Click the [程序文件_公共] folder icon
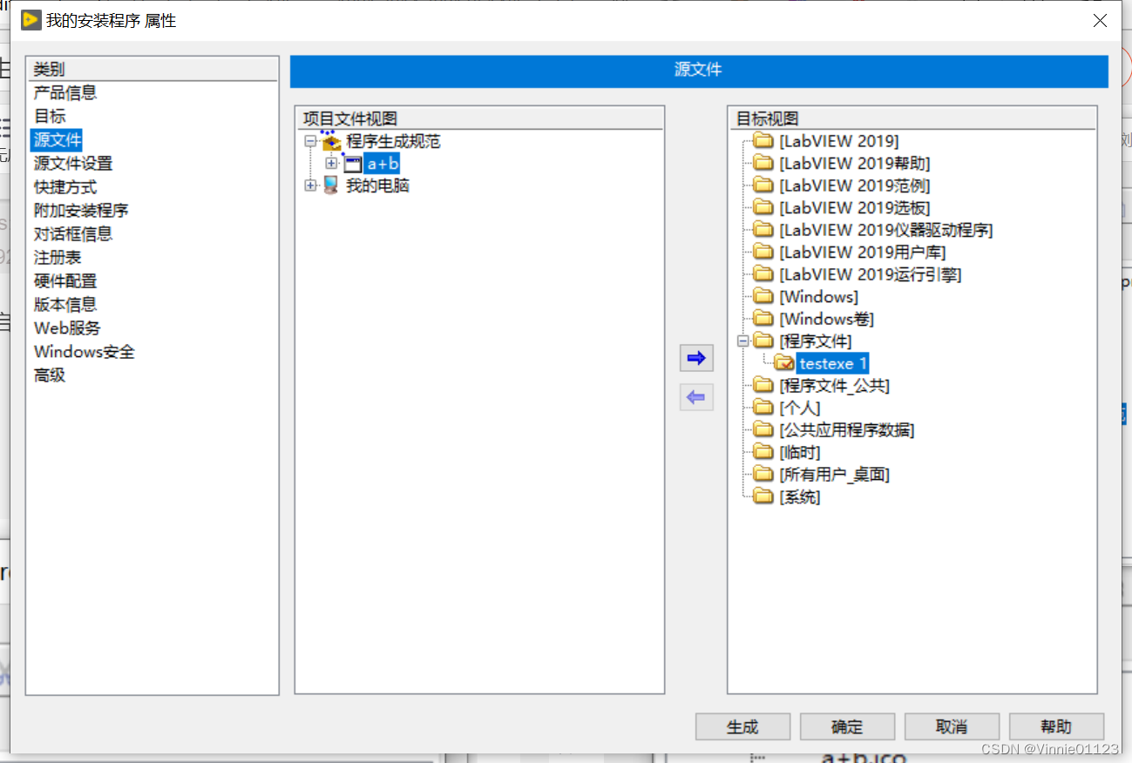Viewport: 1132px width, 763px height. (763, 385)
